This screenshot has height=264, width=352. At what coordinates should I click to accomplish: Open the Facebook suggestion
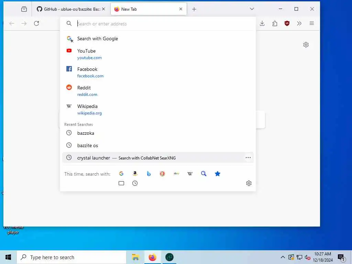pos(158,72)
